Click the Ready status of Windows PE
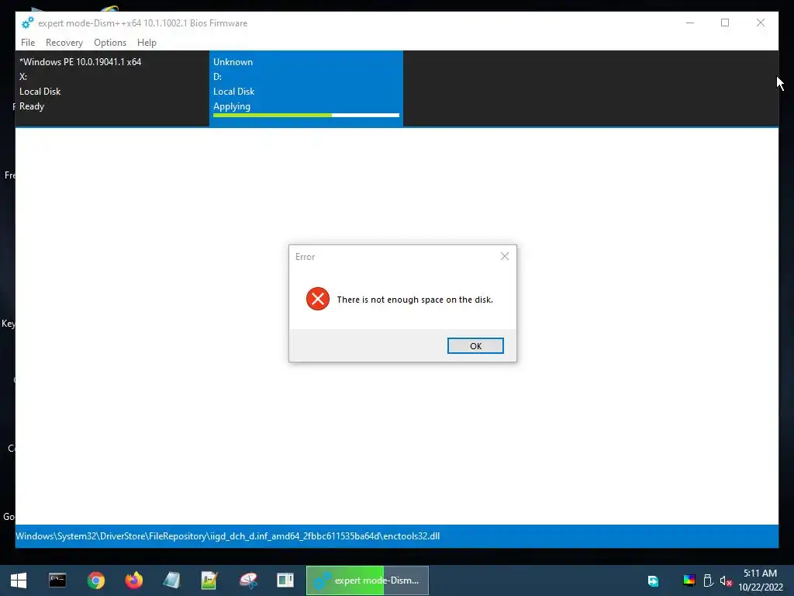Screen dimensions: 794x596 32,106
